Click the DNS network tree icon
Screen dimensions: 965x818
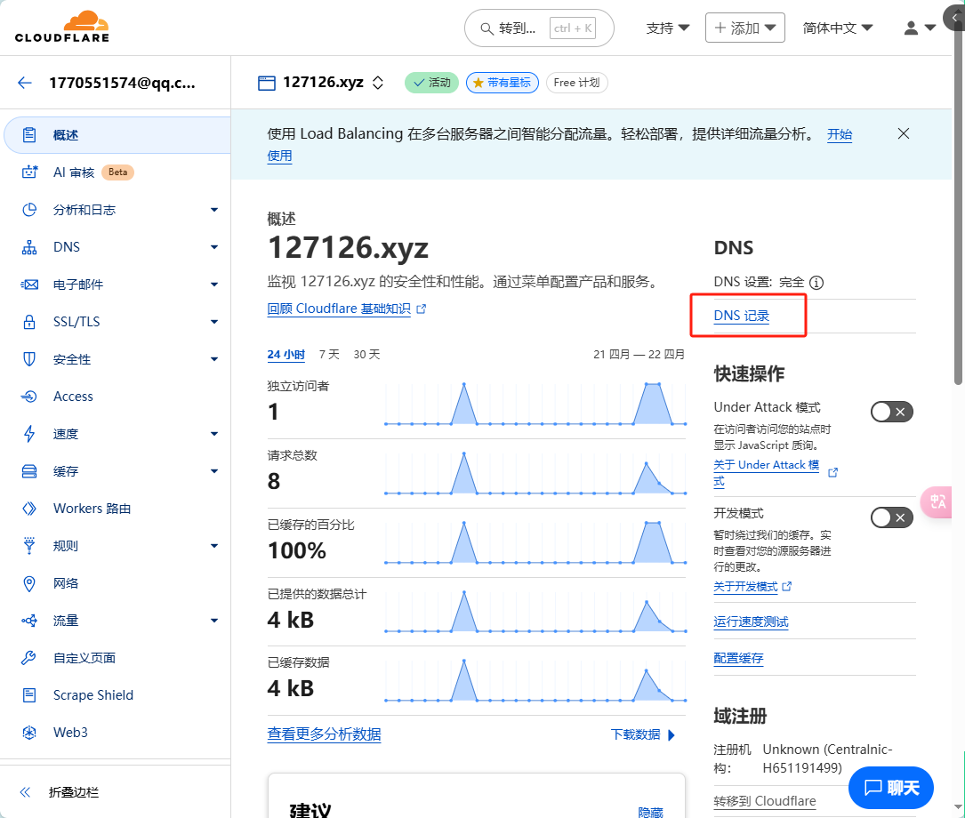29,247
